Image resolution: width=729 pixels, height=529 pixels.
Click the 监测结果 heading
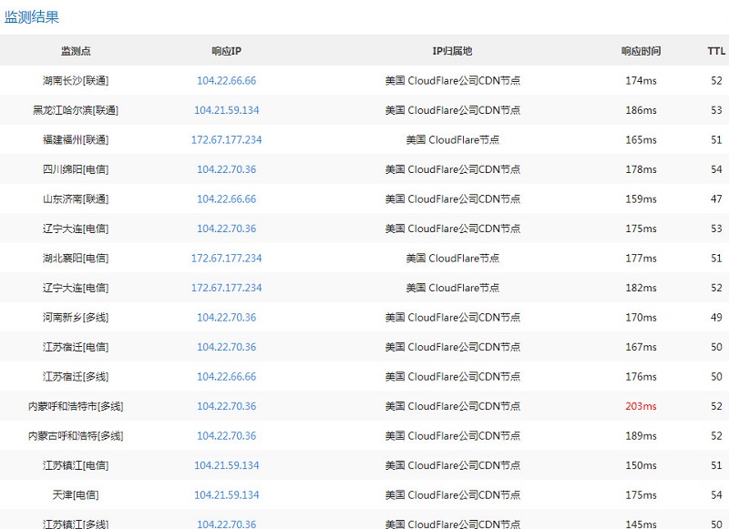(32, 17)
